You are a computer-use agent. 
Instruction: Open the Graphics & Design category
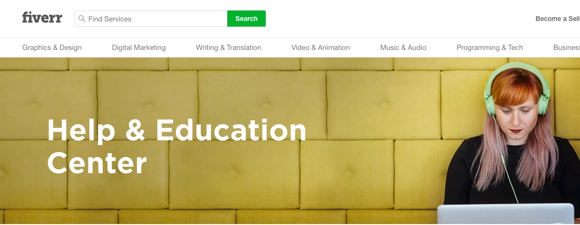(52, 48)
